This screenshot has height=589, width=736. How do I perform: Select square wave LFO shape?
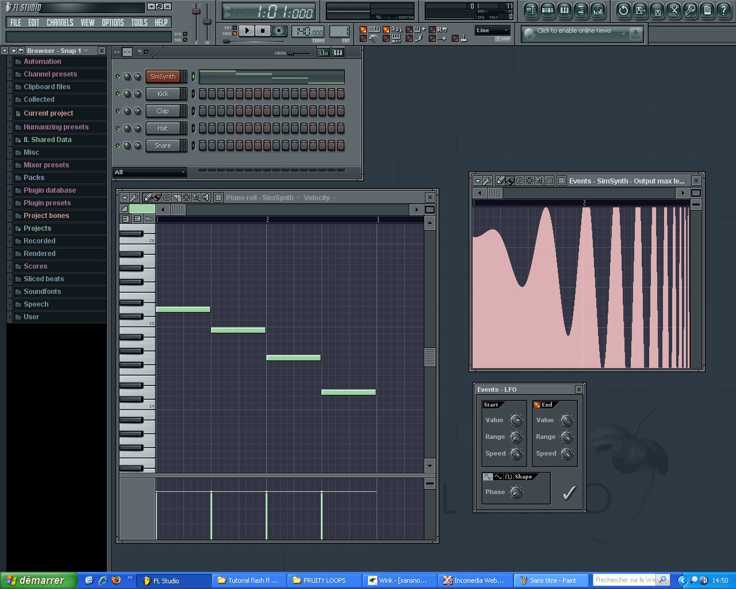508,477
